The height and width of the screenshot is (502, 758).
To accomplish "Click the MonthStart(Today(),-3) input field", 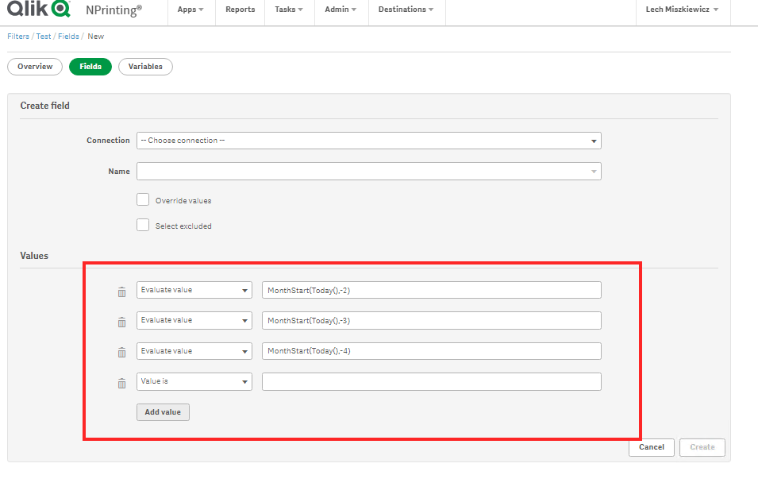I will [432, 321].
